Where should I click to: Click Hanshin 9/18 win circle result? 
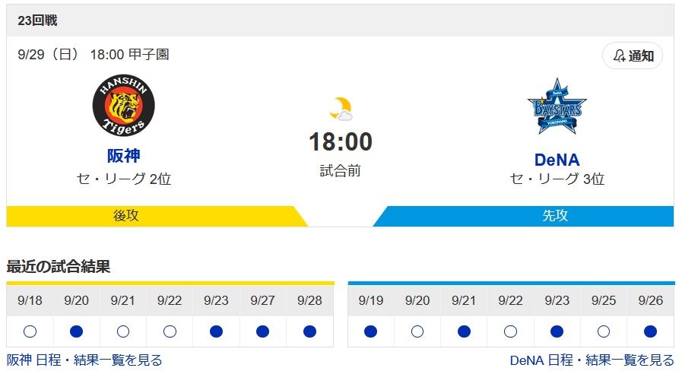click(x=30, y=331)
